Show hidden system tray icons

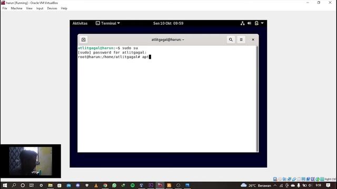coord(275,185)
